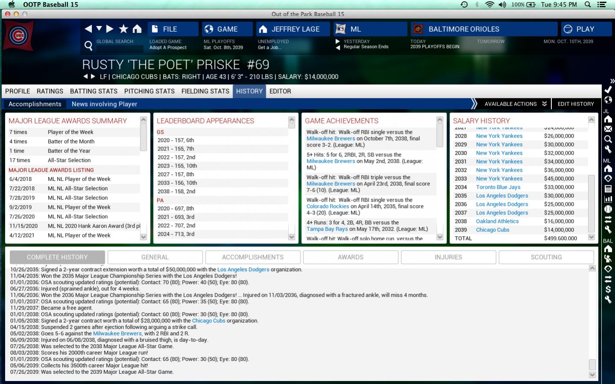Click the Chicago Cubs team logo

pyautogui.click(x=18, y=36)
